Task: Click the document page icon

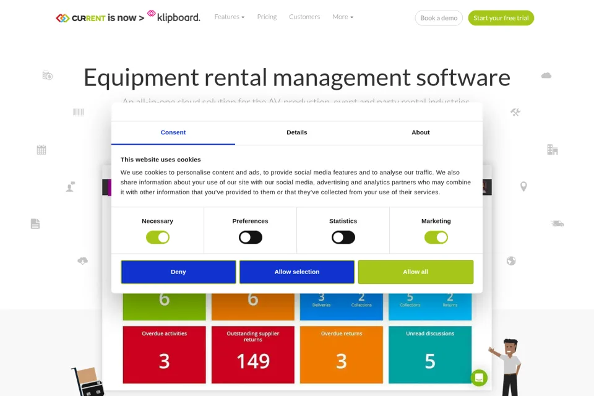Action: pos(35,223)
